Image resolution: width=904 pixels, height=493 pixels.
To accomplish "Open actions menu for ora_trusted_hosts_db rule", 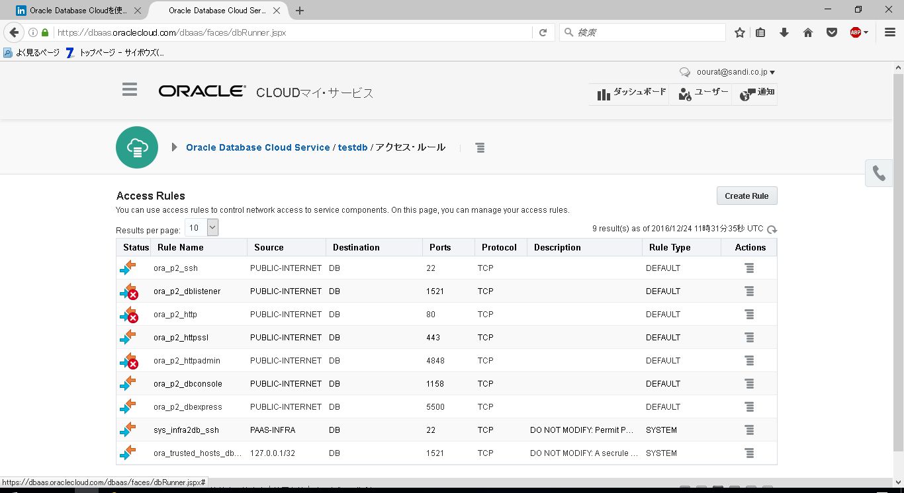I will [x=749, y=453].
